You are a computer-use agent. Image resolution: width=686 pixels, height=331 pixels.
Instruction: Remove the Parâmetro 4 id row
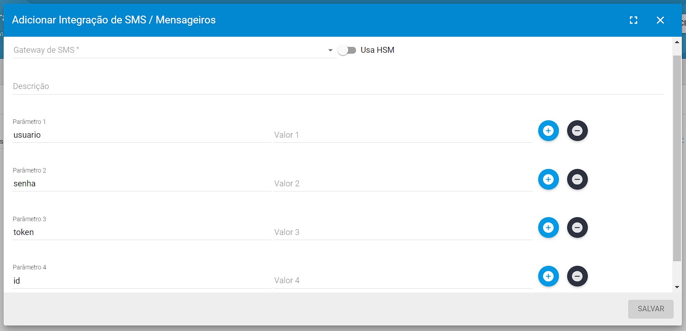pyautogui.click(x=577, y=276)
